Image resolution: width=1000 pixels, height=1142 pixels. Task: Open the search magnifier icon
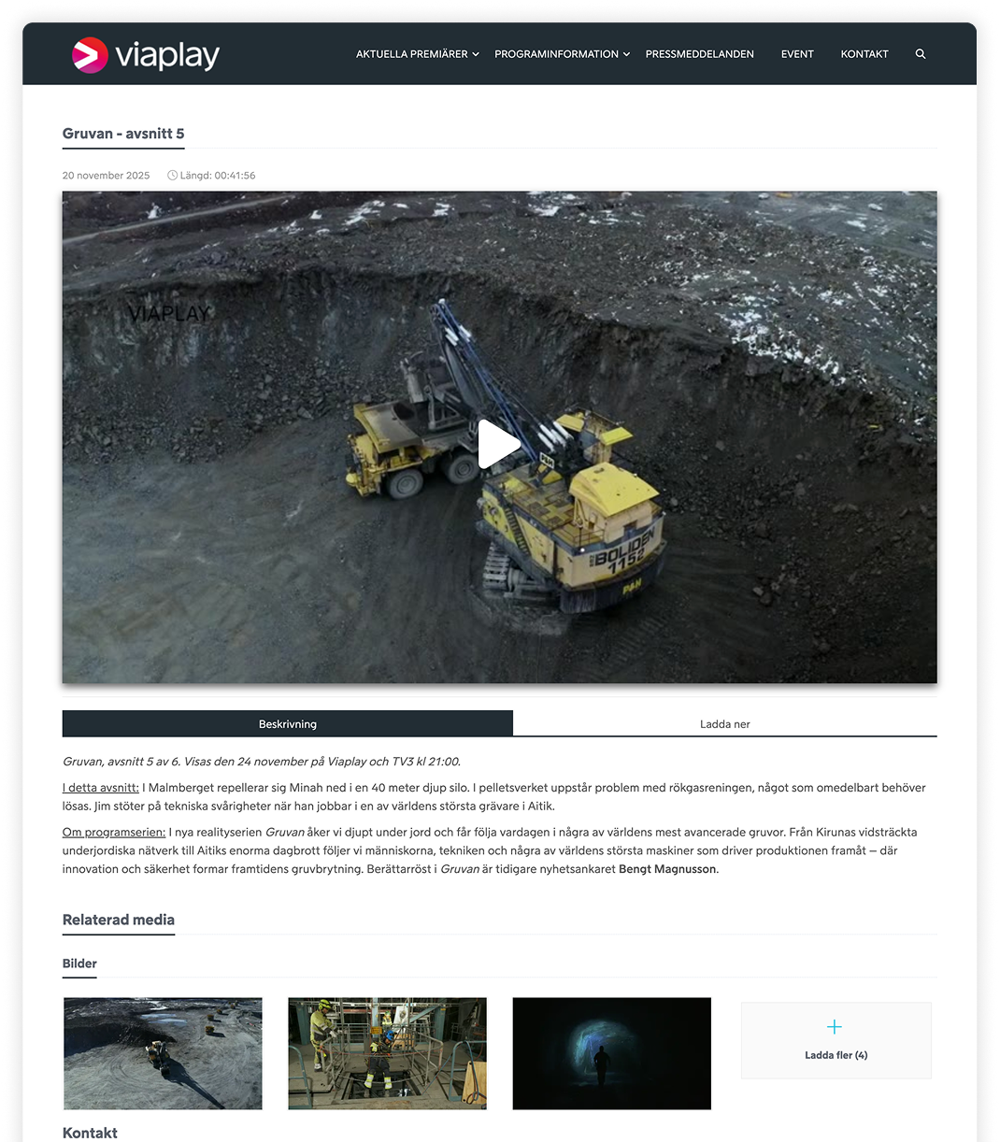click(921, 54)
